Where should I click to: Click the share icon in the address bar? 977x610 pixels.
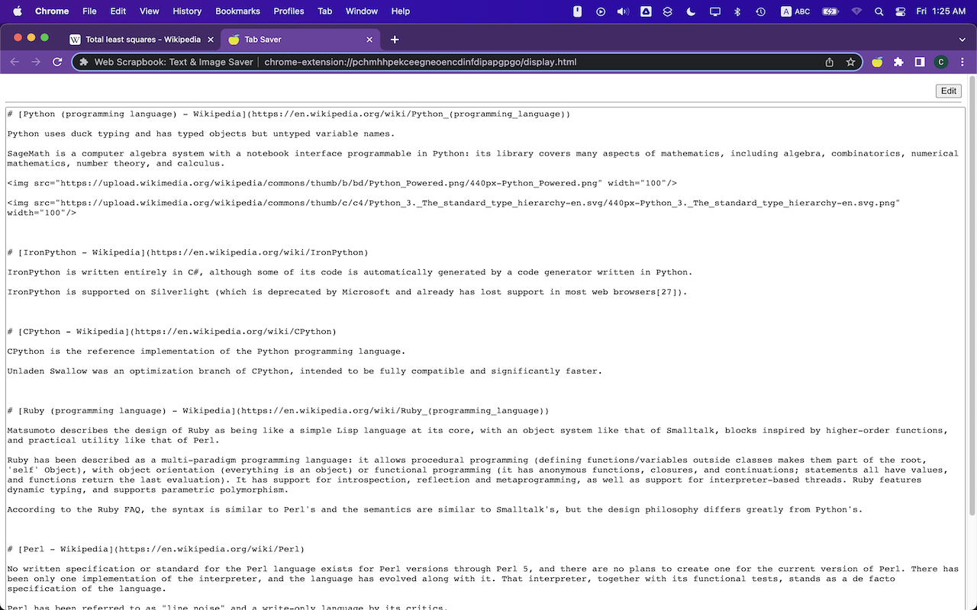click(830, 62)
